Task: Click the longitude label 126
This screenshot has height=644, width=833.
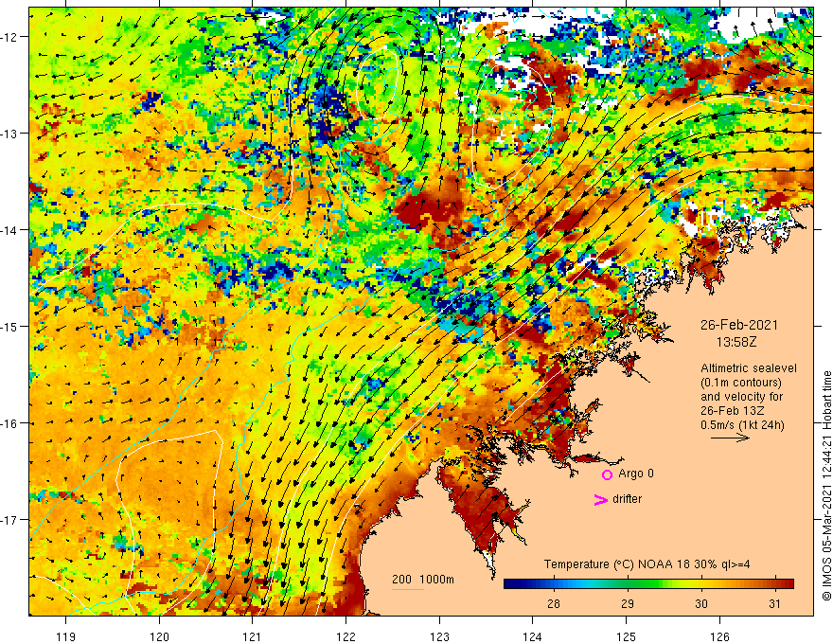Action: click(x=719, y=636)
